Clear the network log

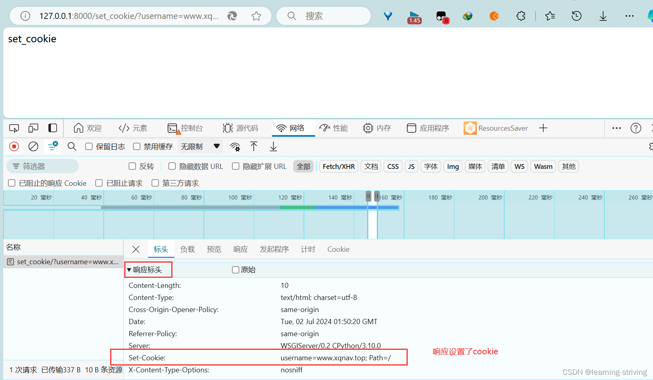pyautogui.click(x=33, y=146)
